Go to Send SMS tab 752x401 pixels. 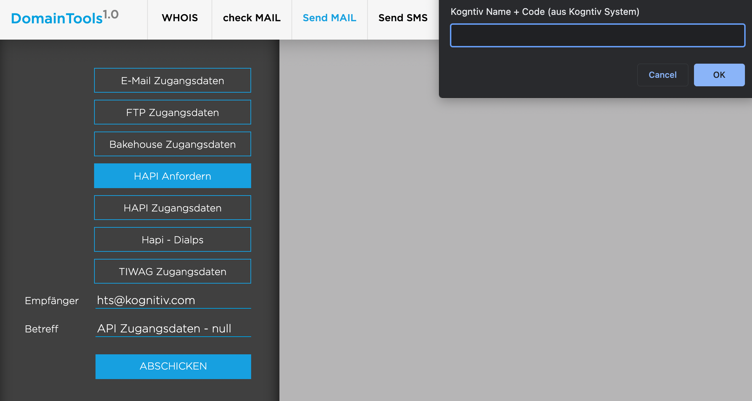pyautogui.click(x=403, y=18)
